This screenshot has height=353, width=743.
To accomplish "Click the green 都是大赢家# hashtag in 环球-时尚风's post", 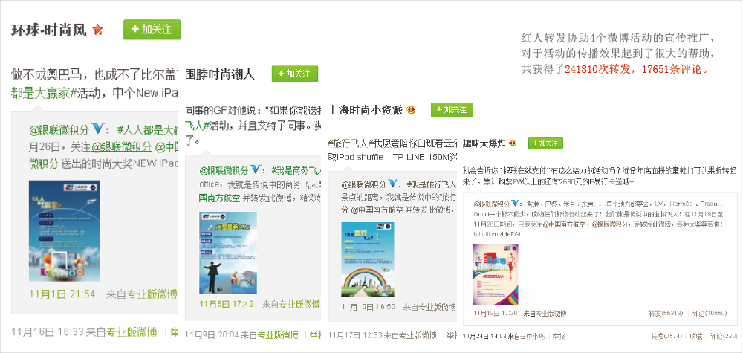I will [44, 93].
